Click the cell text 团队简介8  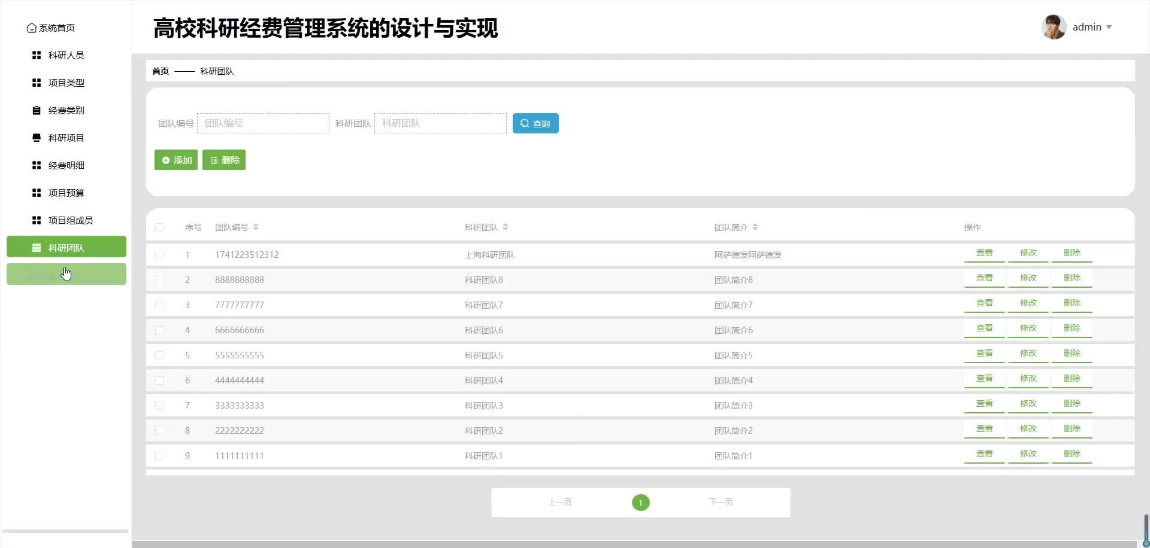click(734, 280)
